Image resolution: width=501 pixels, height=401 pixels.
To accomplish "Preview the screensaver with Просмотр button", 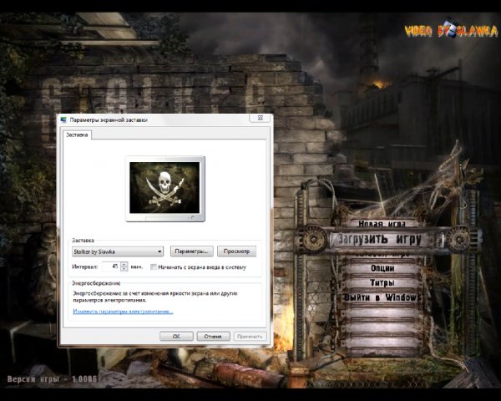I will (236, 251).
